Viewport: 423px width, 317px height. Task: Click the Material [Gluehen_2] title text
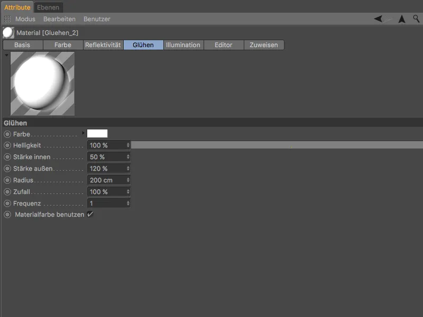pyautogui.click(x=47, y=33)
